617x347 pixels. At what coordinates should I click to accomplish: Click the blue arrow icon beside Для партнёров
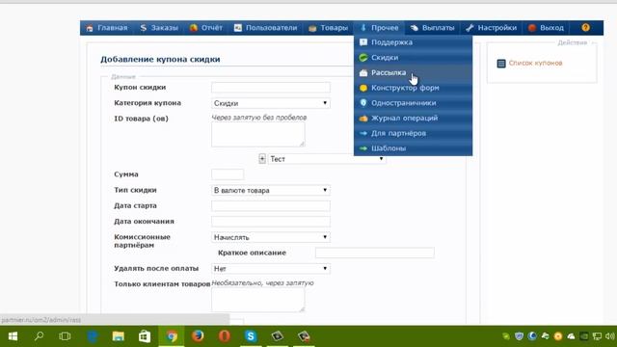[363, 133]
